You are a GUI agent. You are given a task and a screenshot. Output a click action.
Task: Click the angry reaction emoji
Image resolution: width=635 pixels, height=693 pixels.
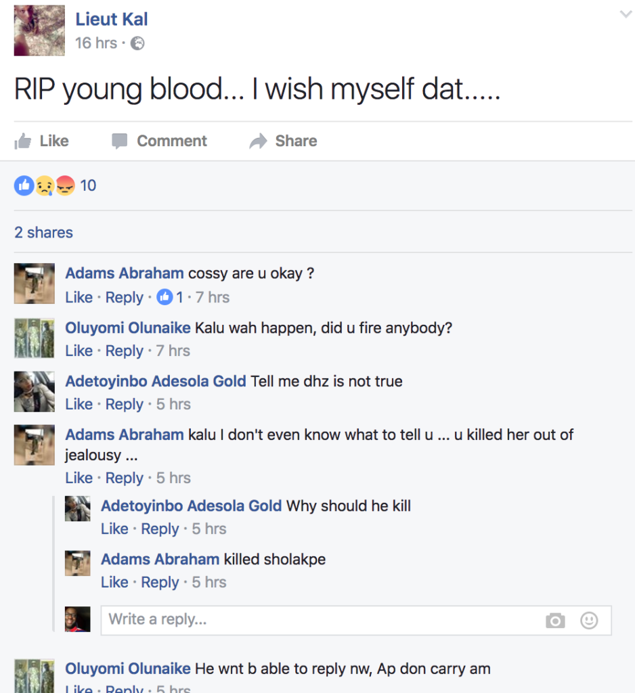(x=64, y=185)
